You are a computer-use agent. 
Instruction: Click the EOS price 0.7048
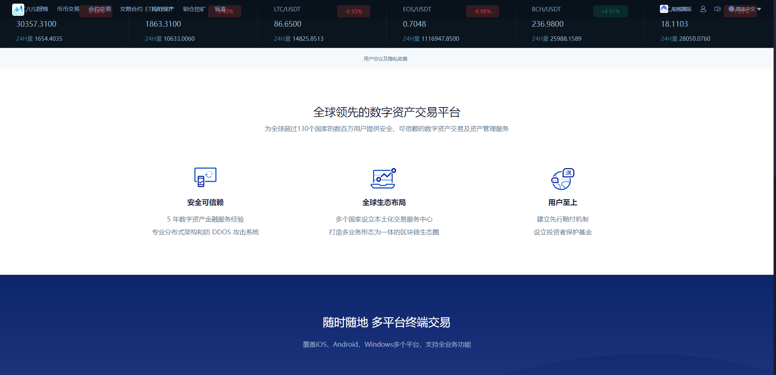coord(415,24)
